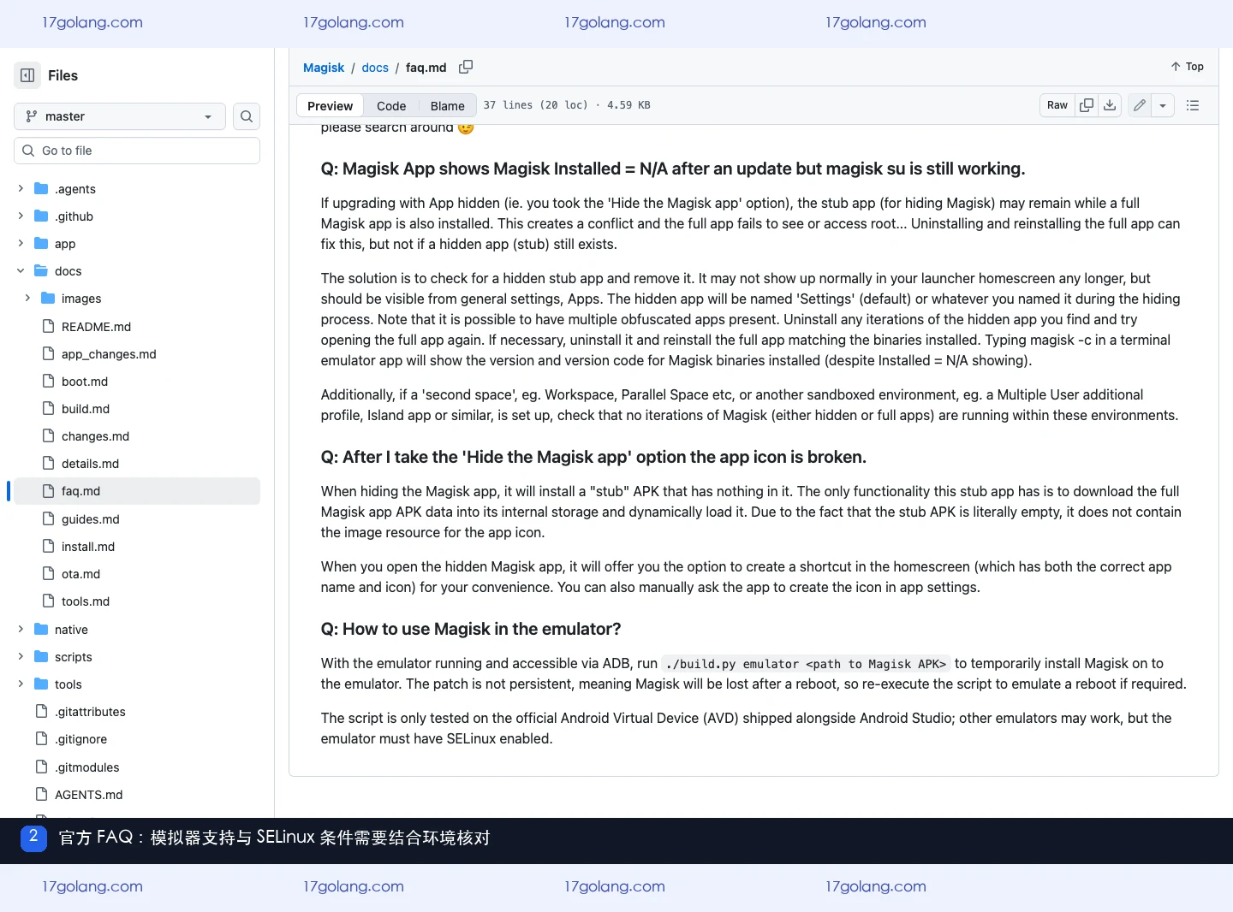Click the Raw button
This screenshot has height=912, width=1233.
[1057, 105]
